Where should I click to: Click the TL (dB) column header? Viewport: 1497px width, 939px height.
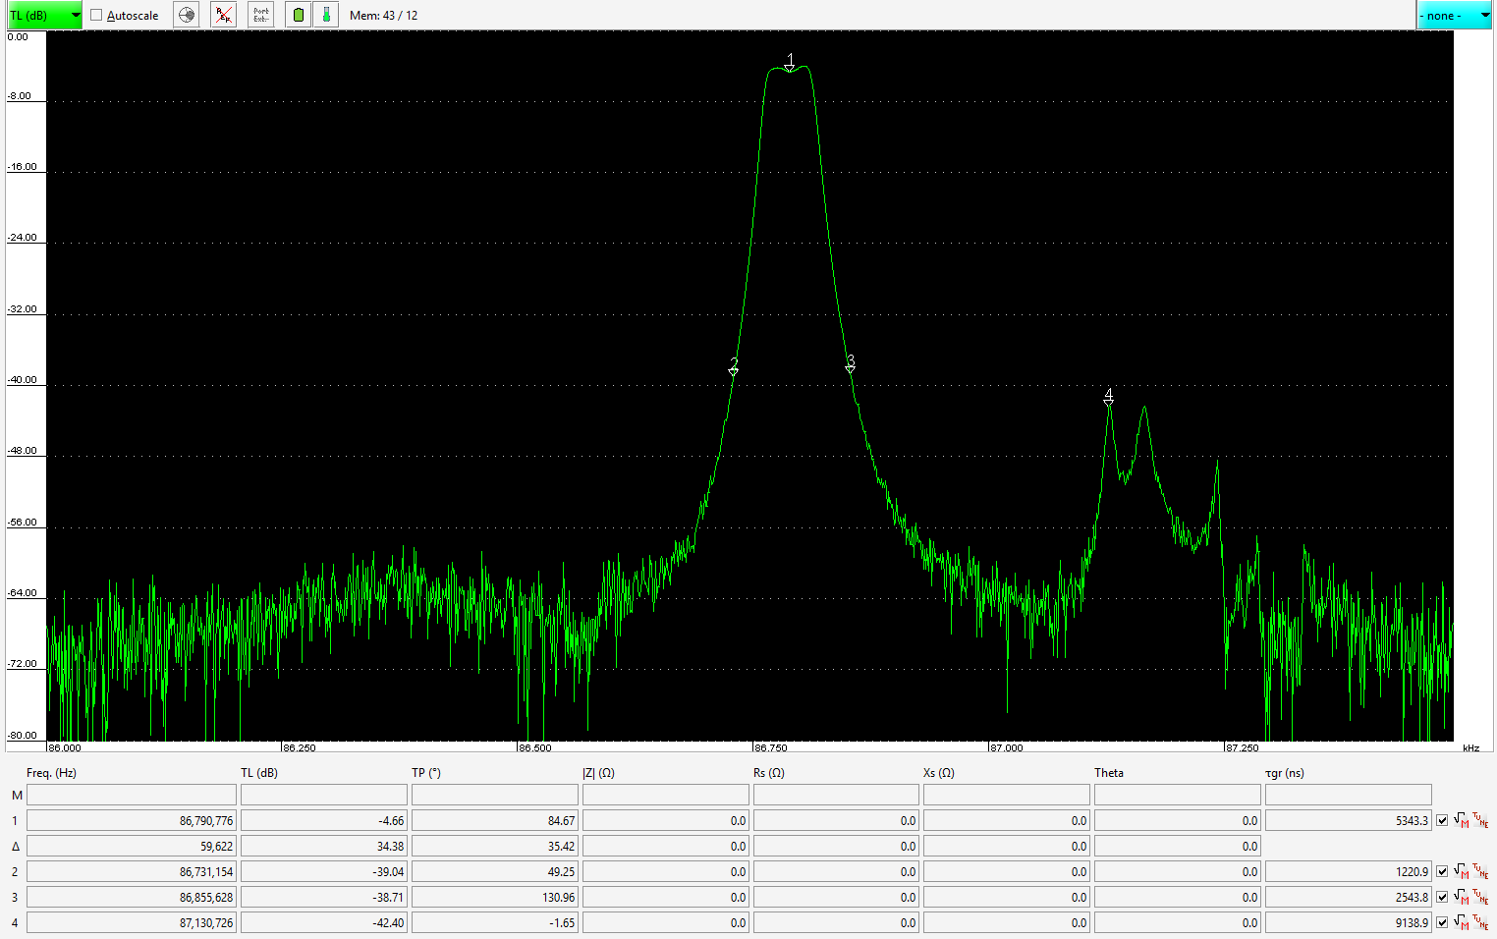259,773
